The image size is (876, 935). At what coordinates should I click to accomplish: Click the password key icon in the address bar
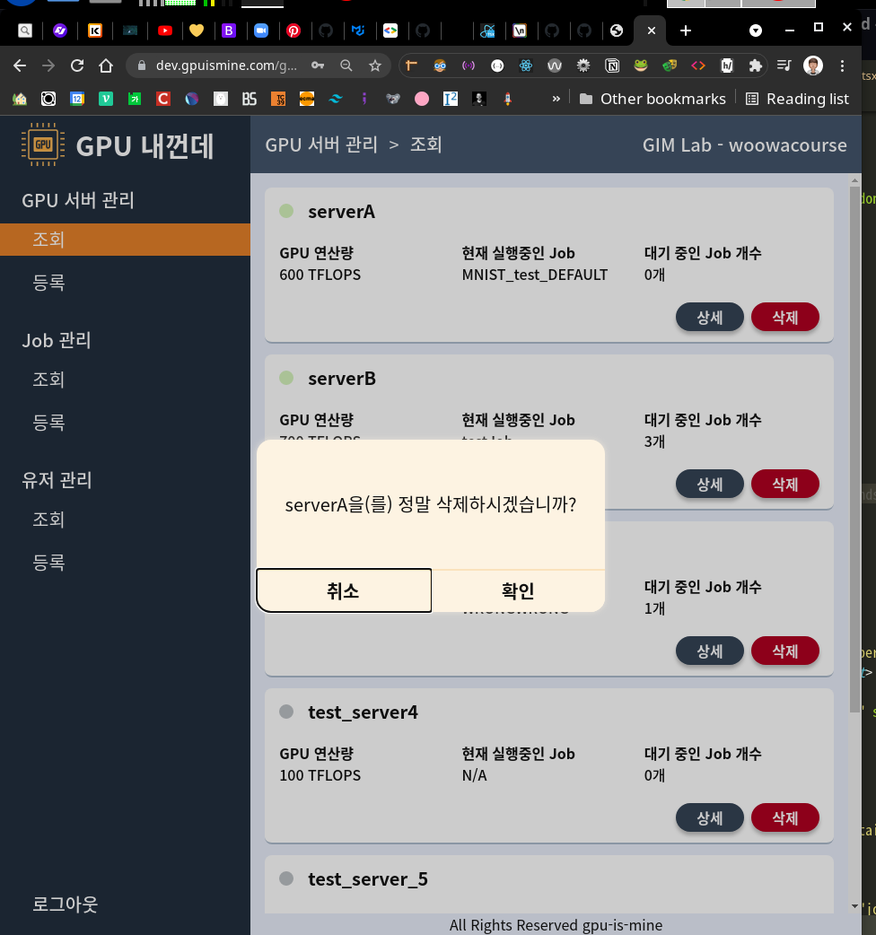coord(318,66)
